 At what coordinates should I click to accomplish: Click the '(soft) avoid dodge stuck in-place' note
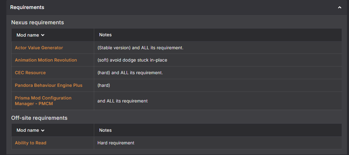(132, 60)
